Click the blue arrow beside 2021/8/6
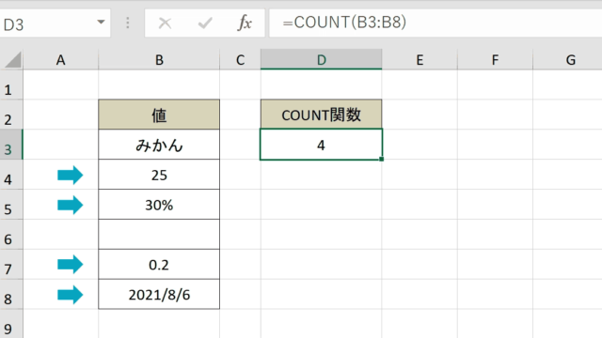 coord(71,295)
